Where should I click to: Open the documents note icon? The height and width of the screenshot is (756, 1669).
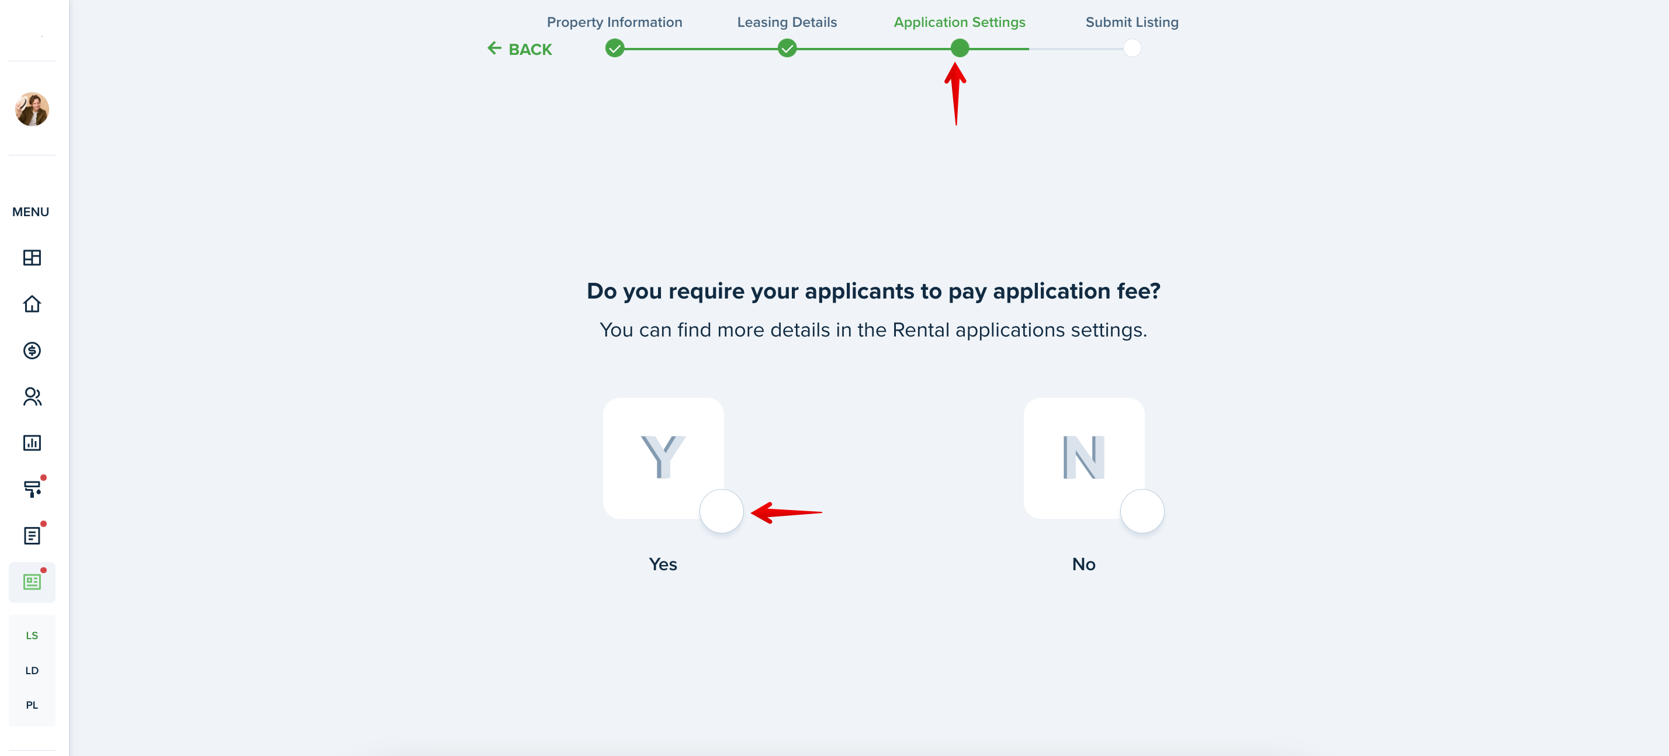(32, 536)
